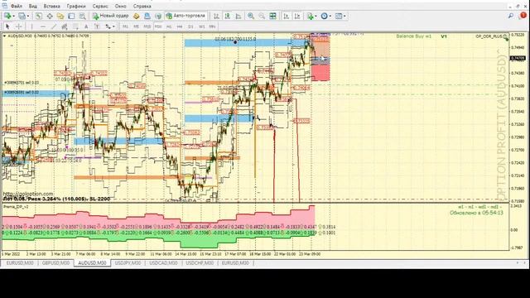
Task: Expand the templates dropdown arrow
Action: pos(344,16)
